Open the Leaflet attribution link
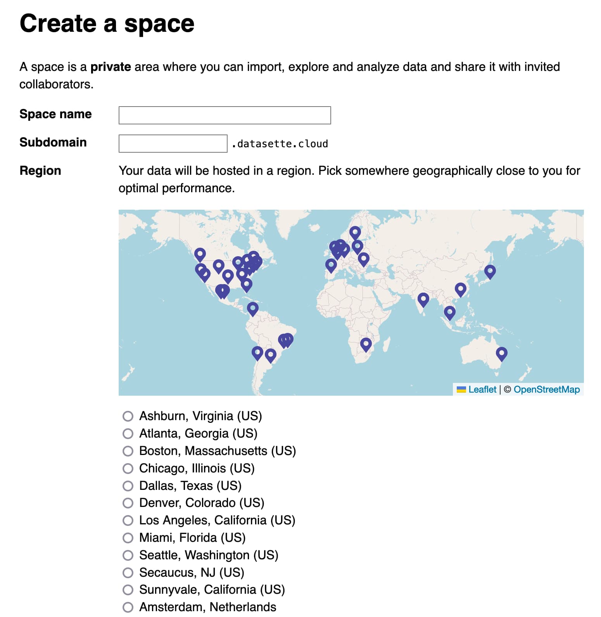The image size is (601, 617). tap(482, 390)
